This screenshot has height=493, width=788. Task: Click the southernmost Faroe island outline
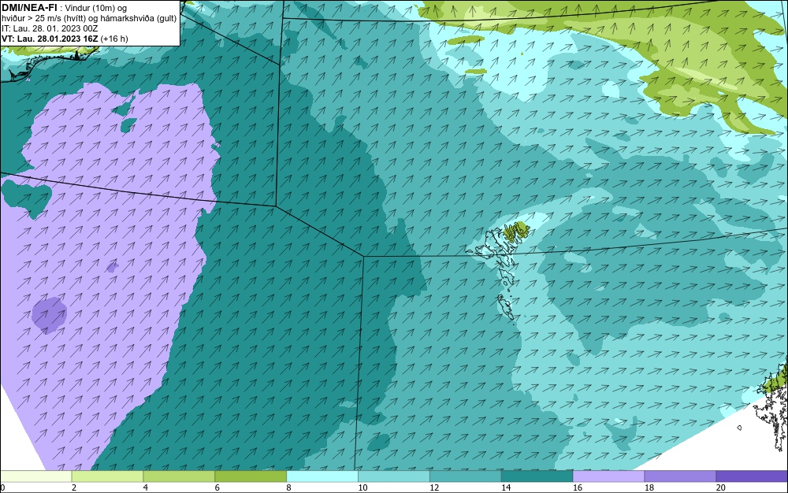[x=506, y=307]
